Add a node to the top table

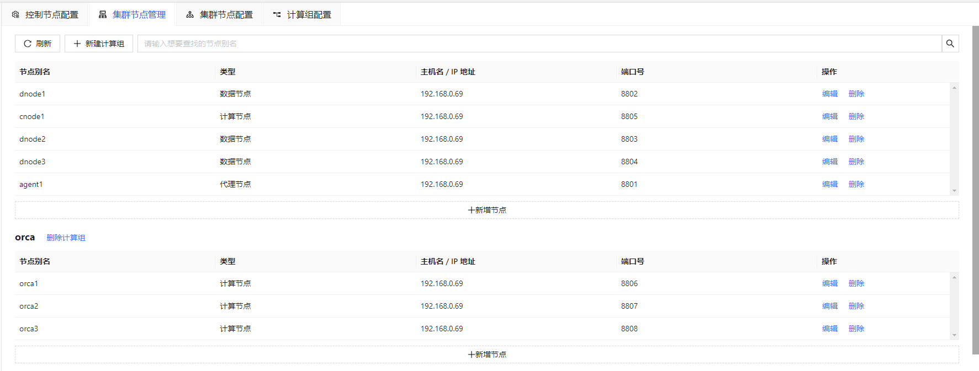486,210
